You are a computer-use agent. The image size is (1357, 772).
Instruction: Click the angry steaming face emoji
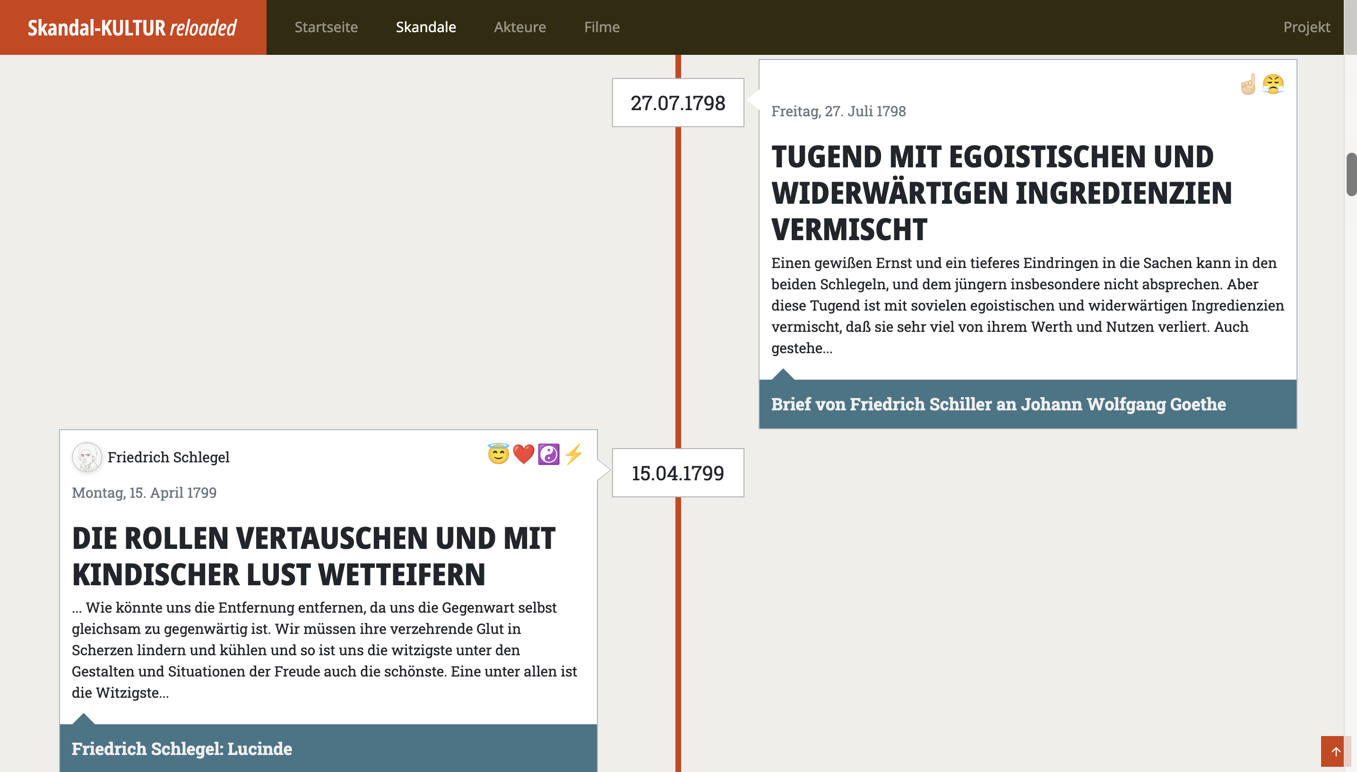click(1273, 84)
